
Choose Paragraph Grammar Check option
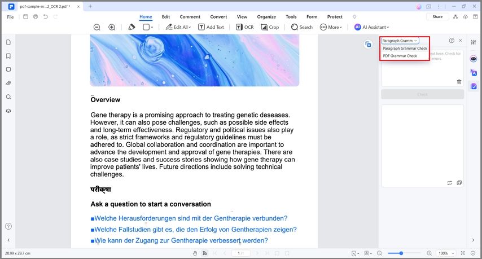click(x=405, y=48)
